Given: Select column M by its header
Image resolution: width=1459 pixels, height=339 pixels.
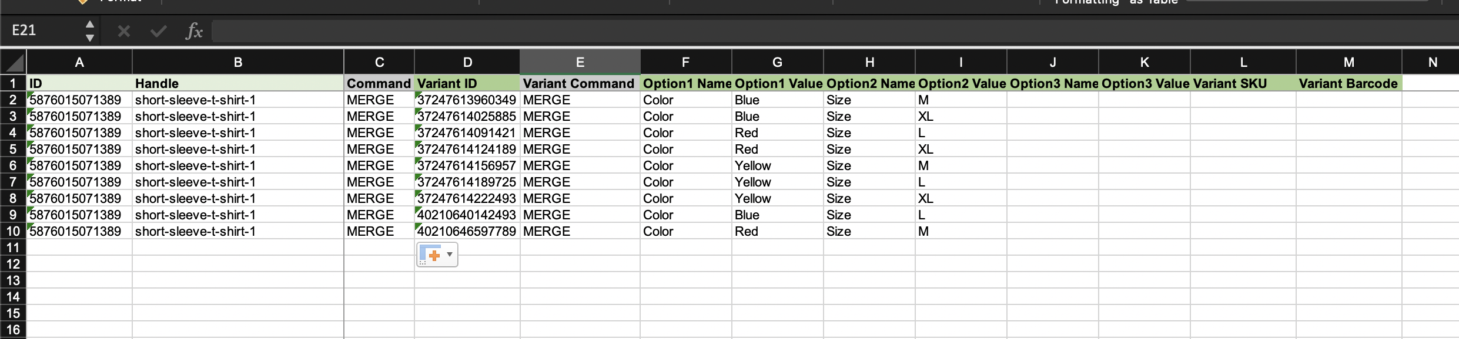Looking at the screenshot, I should point(1348,62).
